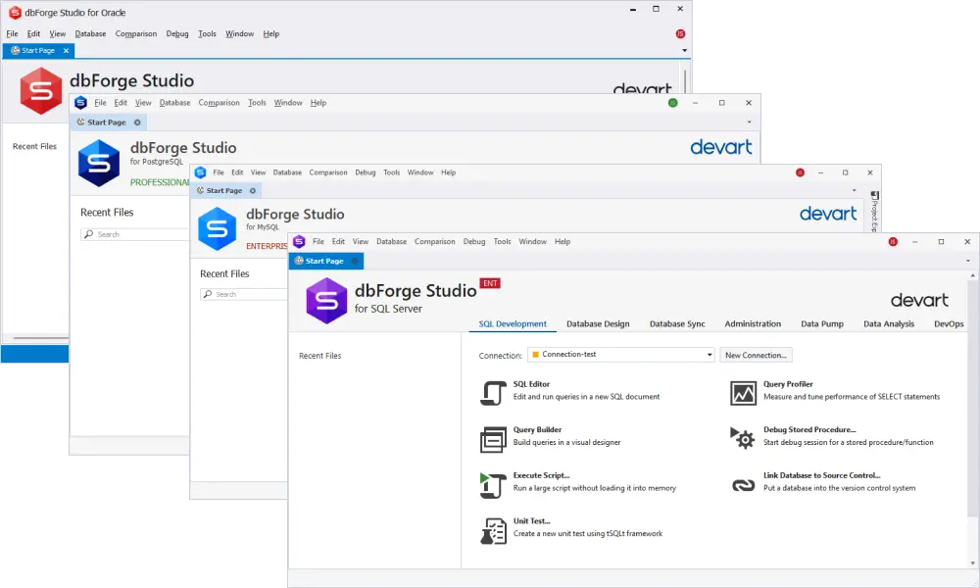Open the Debug menu in Oracle window

point(177,33)
